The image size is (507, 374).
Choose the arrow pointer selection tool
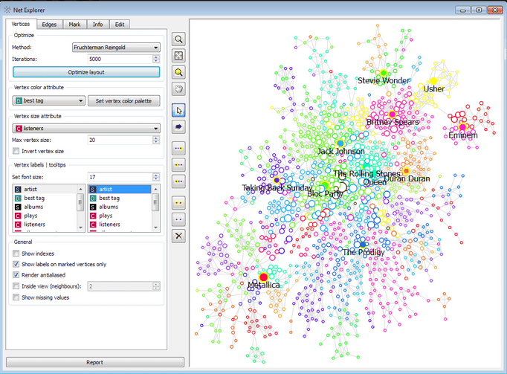pos(178,110)
